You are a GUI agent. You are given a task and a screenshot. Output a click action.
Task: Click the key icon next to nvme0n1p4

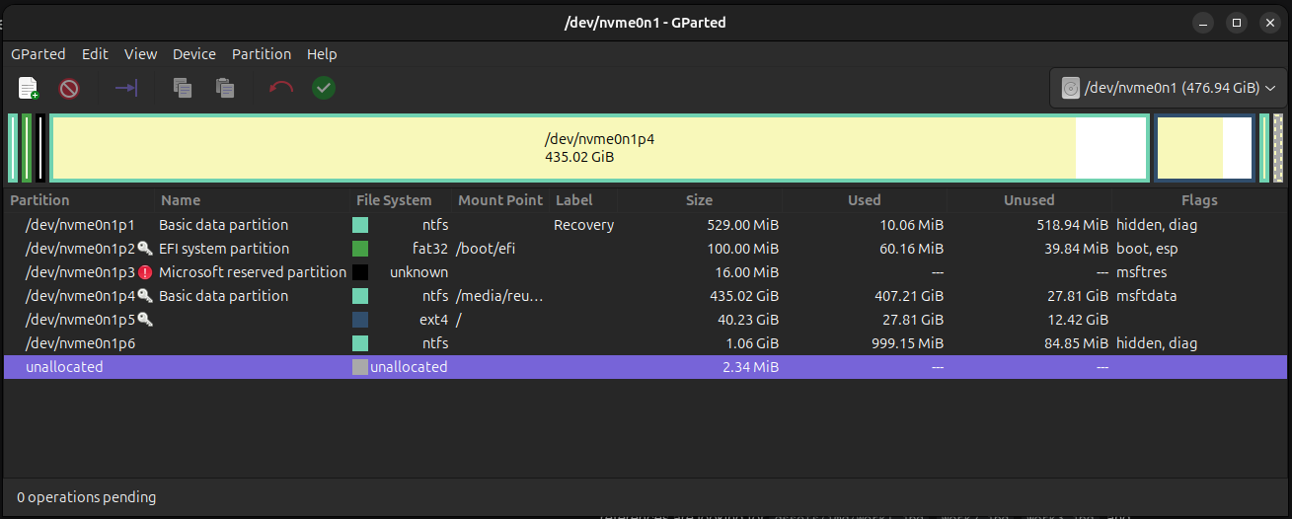click(x=145, y=296)
